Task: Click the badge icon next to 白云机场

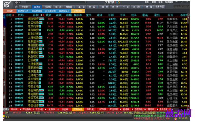Action: (x=41, y=23)
